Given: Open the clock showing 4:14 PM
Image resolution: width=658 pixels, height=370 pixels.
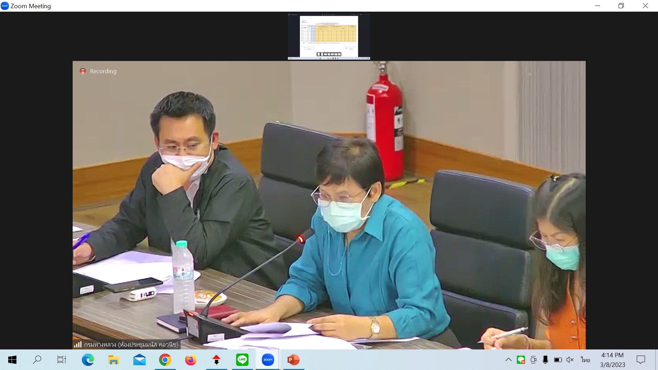Looking at the screenshot, I should coord(612,360).
